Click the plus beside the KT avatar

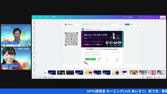pyautogui.click(x=138, y=17)
